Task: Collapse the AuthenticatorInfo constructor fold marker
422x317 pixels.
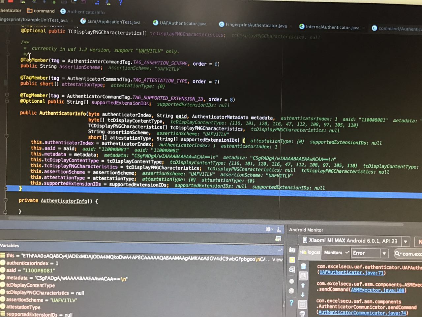Action: [x=6, y=135]
